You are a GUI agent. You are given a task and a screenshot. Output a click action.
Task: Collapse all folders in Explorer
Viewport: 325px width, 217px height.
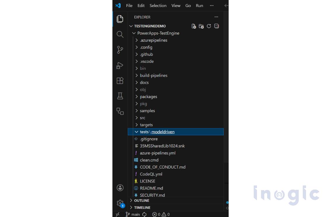[216, 26]
